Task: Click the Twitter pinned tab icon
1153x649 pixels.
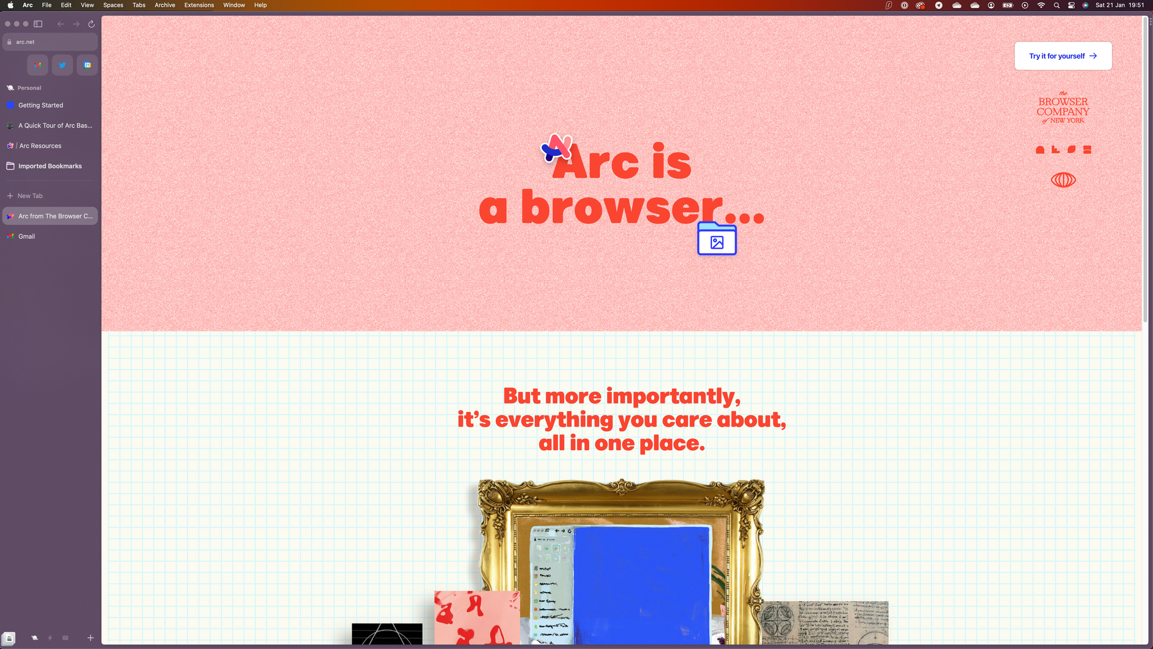Action: [63, 65]
